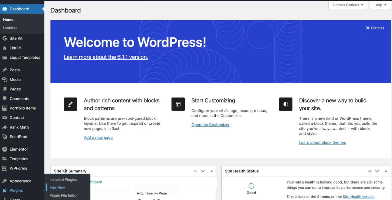The width and height of the screenshot is (392, 200).
Task: Move Site Kit Summary widget down
Action: pos(203,171)
